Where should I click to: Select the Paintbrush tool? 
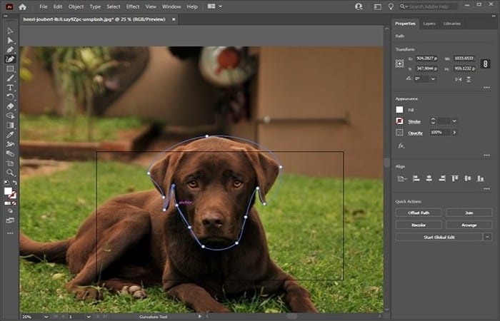click(x=10, y=78)
